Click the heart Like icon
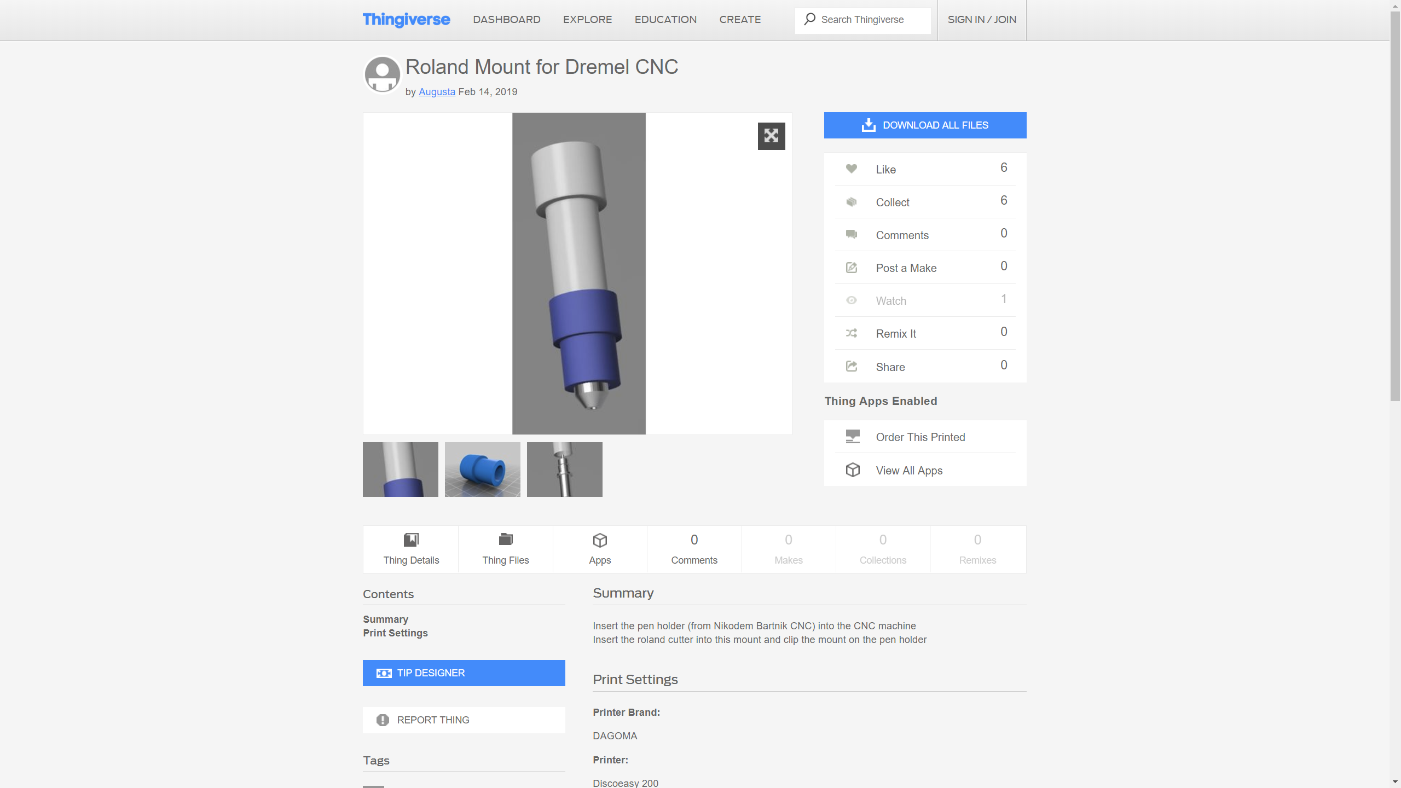The width and height of the screenshot is (1401, 788). [x=852, y=169]
